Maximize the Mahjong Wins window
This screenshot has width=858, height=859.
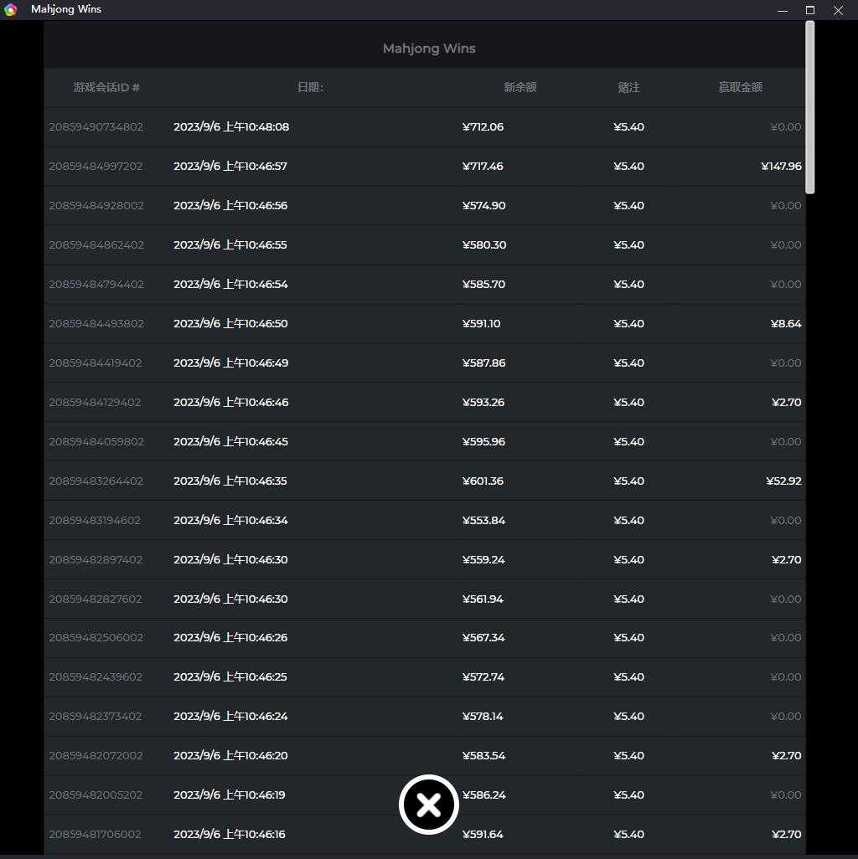pos(809,10)
